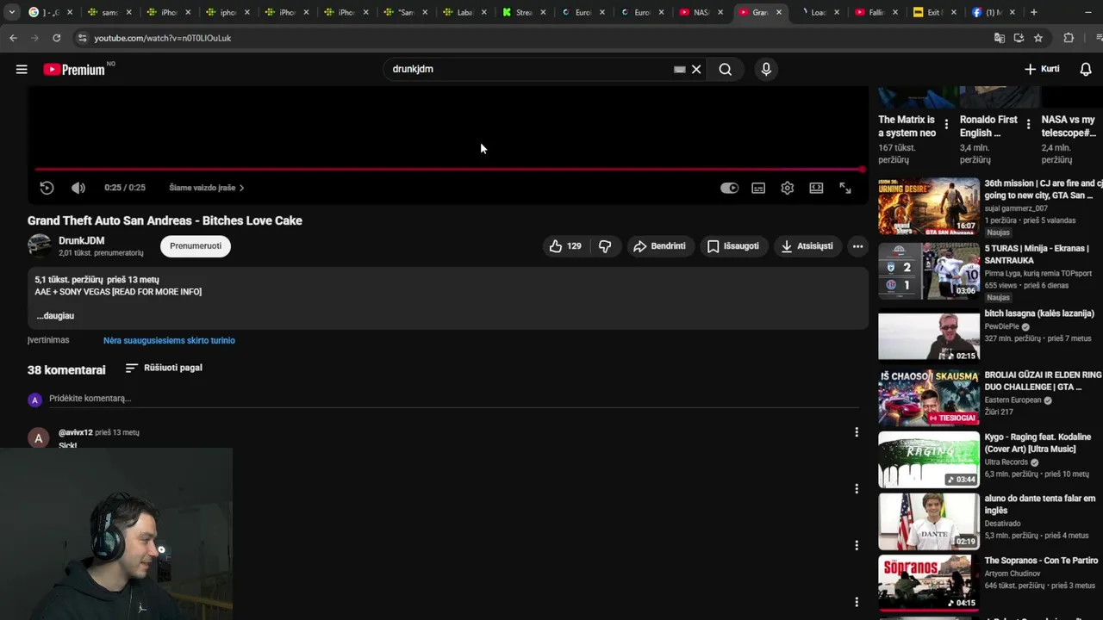The height and width of the screenshot is (620, 1103).
Task: Open "36th mission | CJ are fire" video thumbnail
Action: 929,207
